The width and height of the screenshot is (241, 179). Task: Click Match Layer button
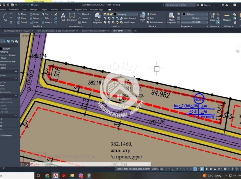(127, 23)
